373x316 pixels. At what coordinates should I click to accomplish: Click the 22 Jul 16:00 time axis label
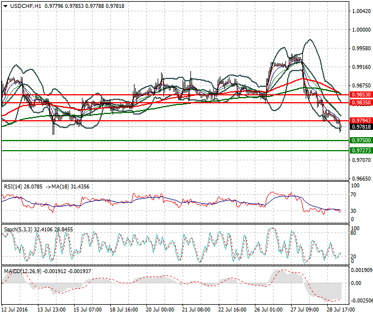(x=232, y=310)
